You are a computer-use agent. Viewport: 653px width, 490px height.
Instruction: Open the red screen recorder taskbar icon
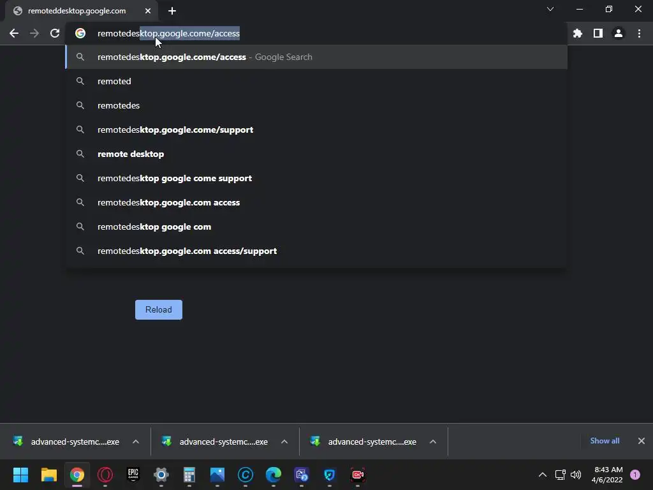click(x=358, y=475)
